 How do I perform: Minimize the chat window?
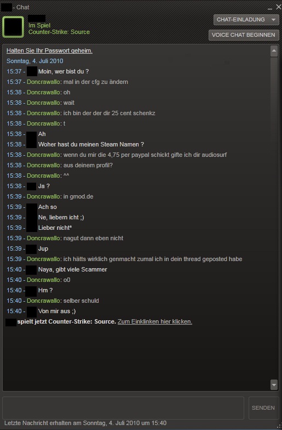pos(270,8)
